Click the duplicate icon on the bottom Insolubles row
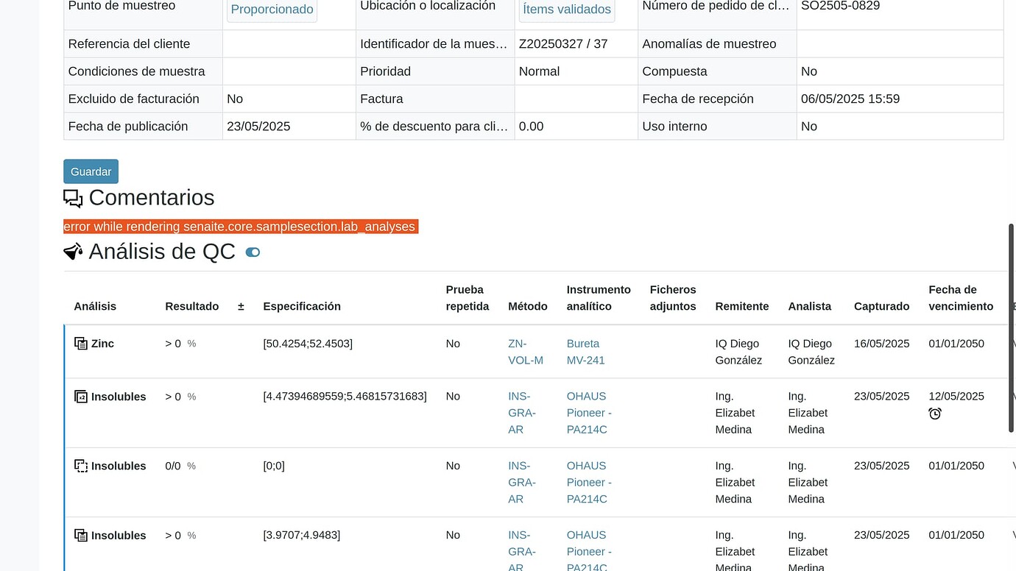Screen dimensions: 1016x571 click(x=80, y=535)
